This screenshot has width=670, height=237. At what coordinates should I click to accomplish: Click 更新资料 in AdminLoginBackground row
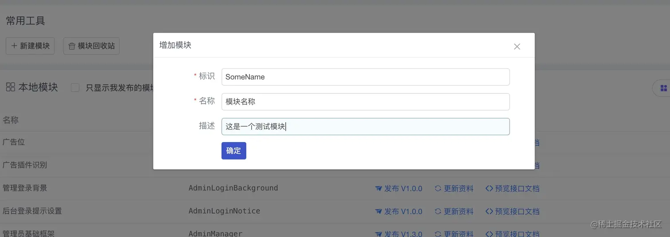click(x=454, y=188)
